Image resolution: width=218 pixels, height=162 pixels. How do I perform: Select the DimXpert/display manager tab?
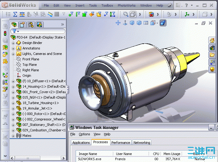pyautogui.click(x=39, y=25)
